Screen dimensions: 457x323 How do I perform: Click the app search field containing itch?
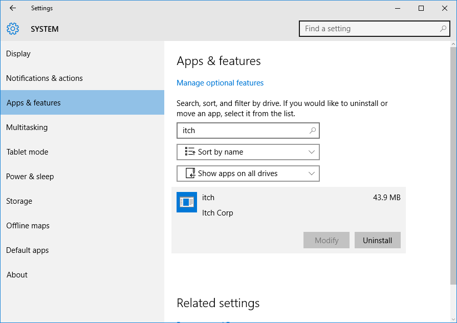click(x=248, y=131)
